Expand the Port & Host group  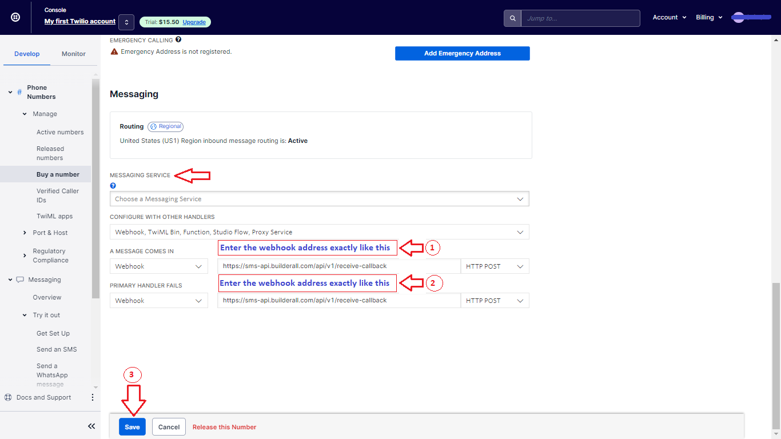click(x=25, y=233)
